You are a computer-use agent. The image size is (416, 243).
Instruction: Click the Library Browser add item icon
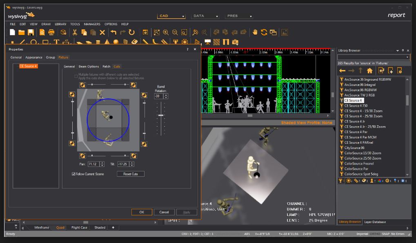tap(390, 70)
